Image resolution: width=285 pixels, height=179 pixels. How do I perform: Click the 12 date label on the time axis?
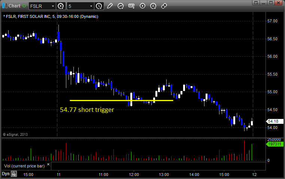254,175
